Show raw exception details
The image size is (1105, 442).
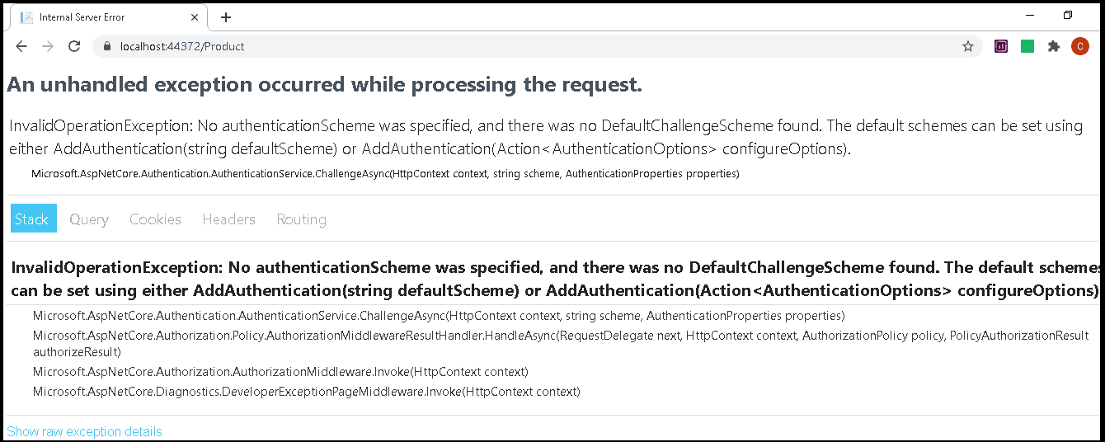pyautogui.click(x=84, y=432)
